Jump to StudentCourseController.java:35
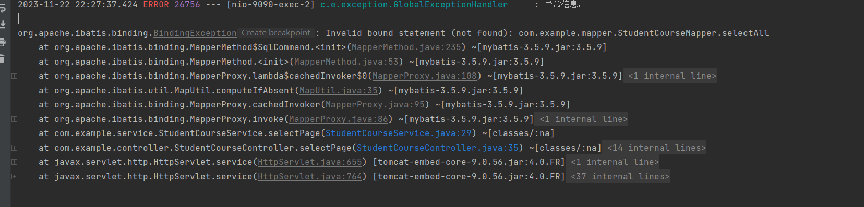The width and height of the screenshot is (864, 207). click(x=438, y=148)
